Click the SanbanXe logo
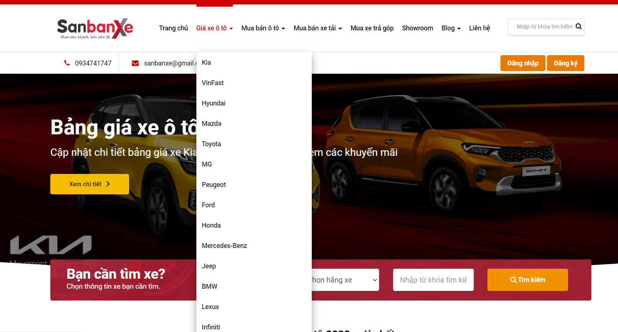The image size is (618, 332). coord(95,28)
